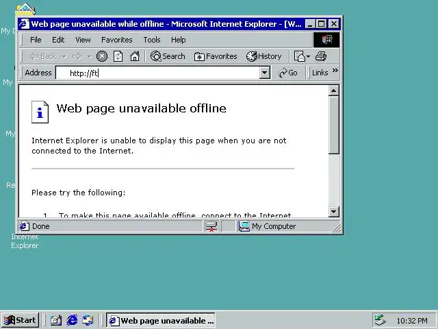Open the Favorites toolbar button

(216, 56)
